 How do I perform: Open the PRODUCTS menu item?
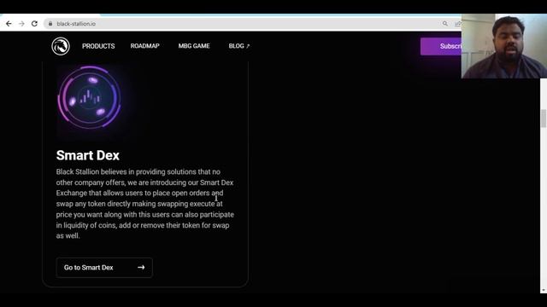98,46
